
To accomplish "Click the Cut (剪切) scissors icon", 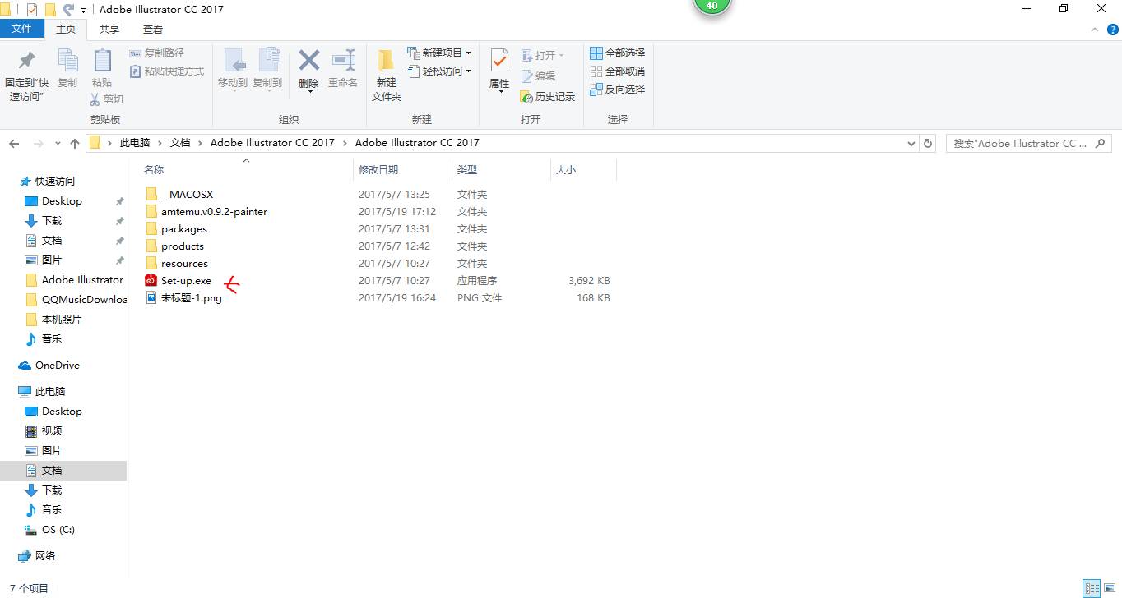I will [x=95, y=99].
